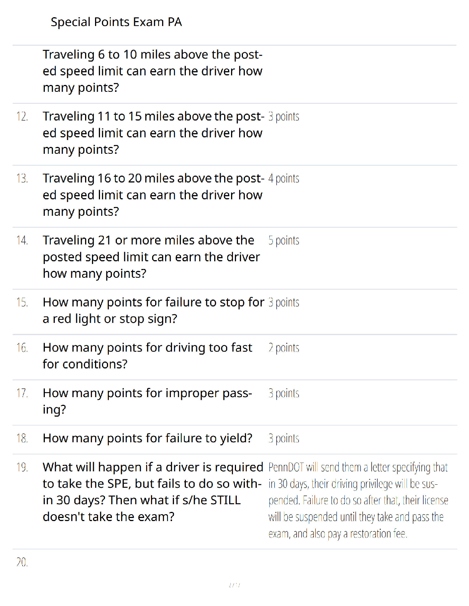Click the improper passing question
The height and width of the screenshot is (606, 469).
point(148,401)
